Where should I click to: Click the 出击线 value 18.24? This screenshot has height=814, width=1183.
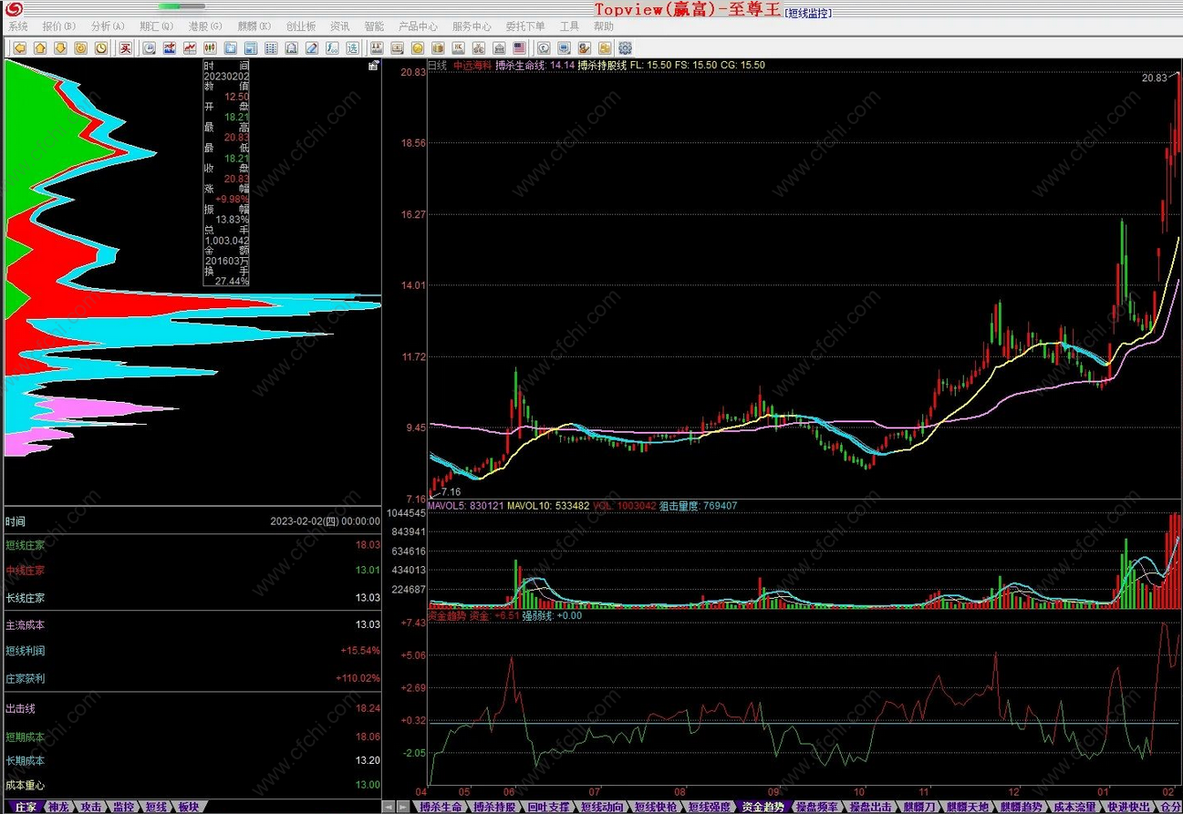(x=368, y=708)
